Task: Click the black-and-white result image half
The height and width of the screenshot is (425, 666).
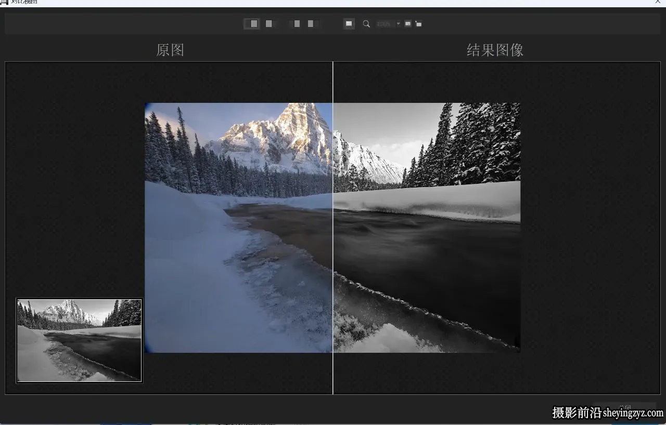Action: click(427, 228)
